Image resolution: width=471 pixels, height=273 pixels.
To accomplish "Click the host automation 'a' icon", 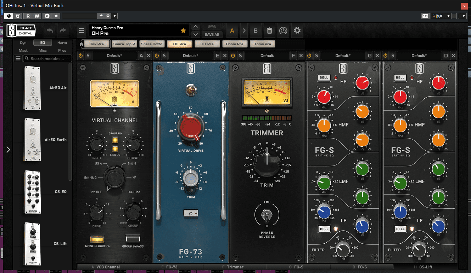I will point(47,16).
